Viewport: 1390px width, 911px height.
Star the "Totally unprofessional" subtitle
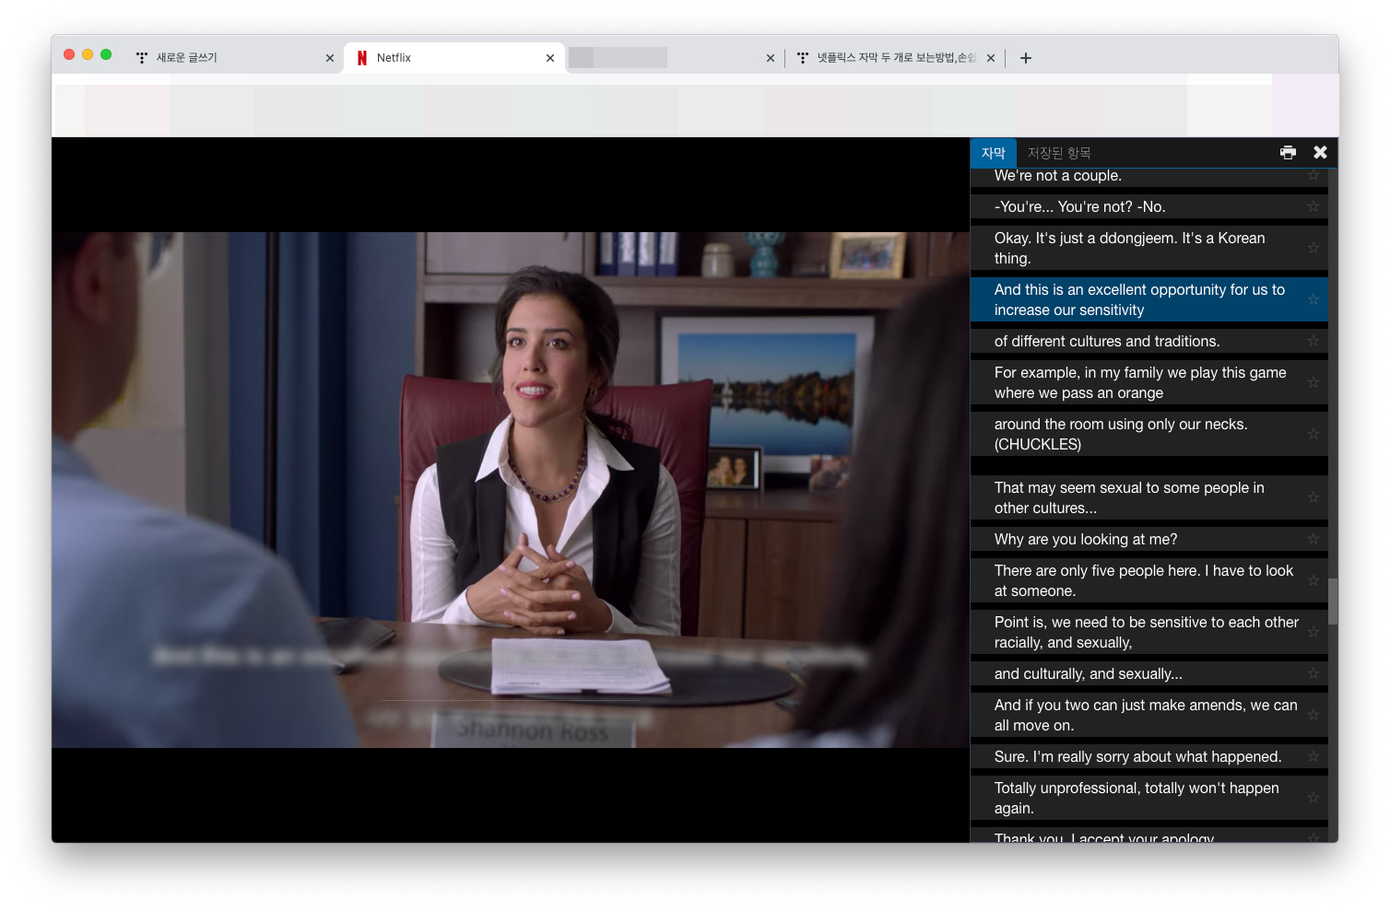pyautogui.click(x=1313, y=798)
